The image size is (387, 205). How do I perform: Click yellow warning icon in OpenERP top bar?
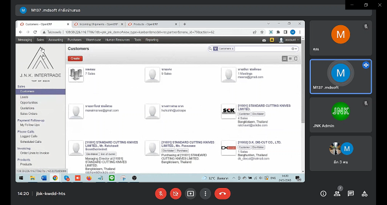pos(272,40)
